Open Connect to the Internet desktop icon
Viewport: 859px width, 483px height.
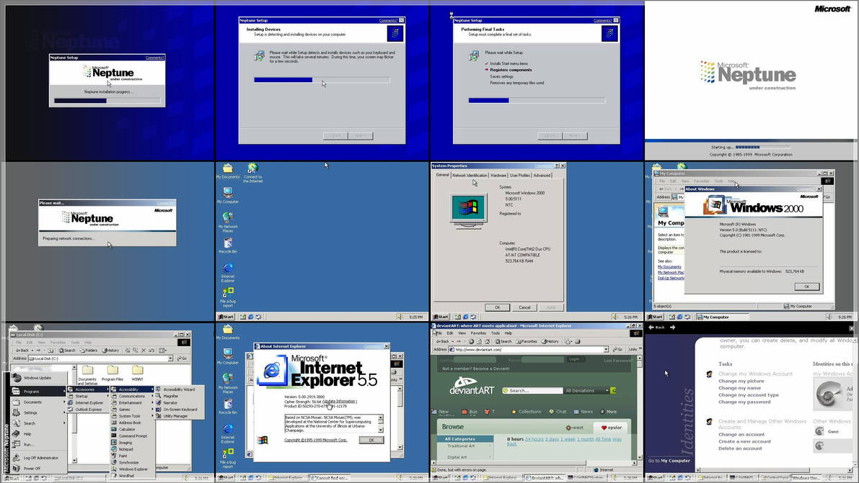[252, 172]
